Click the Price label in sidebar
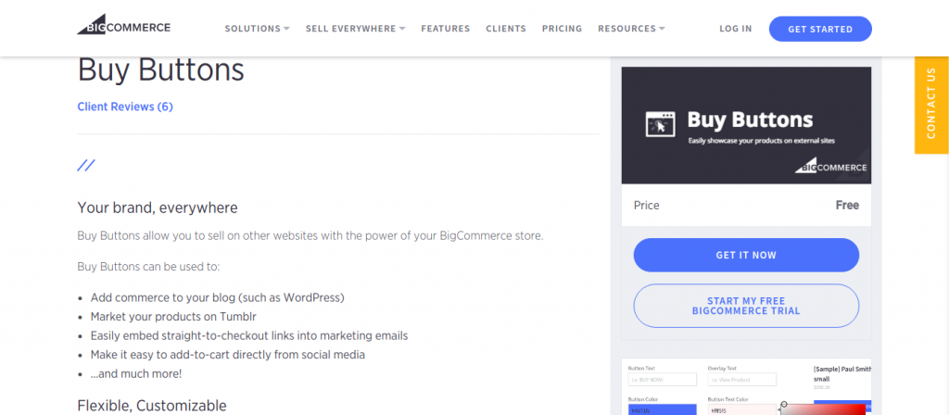This screenshot has height=415, width=949. coord(646,206)
